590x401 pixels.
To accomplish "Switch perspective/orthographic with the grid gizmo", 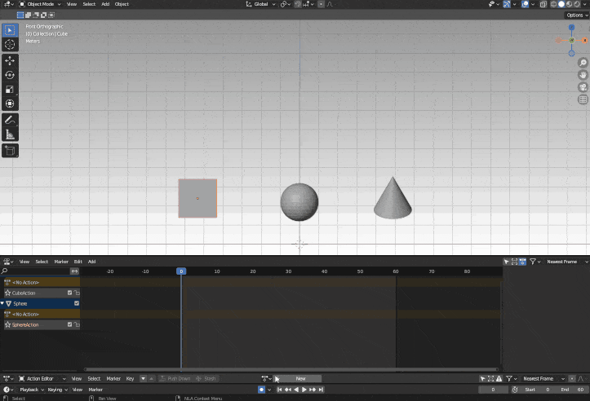I will coord(583,99).
